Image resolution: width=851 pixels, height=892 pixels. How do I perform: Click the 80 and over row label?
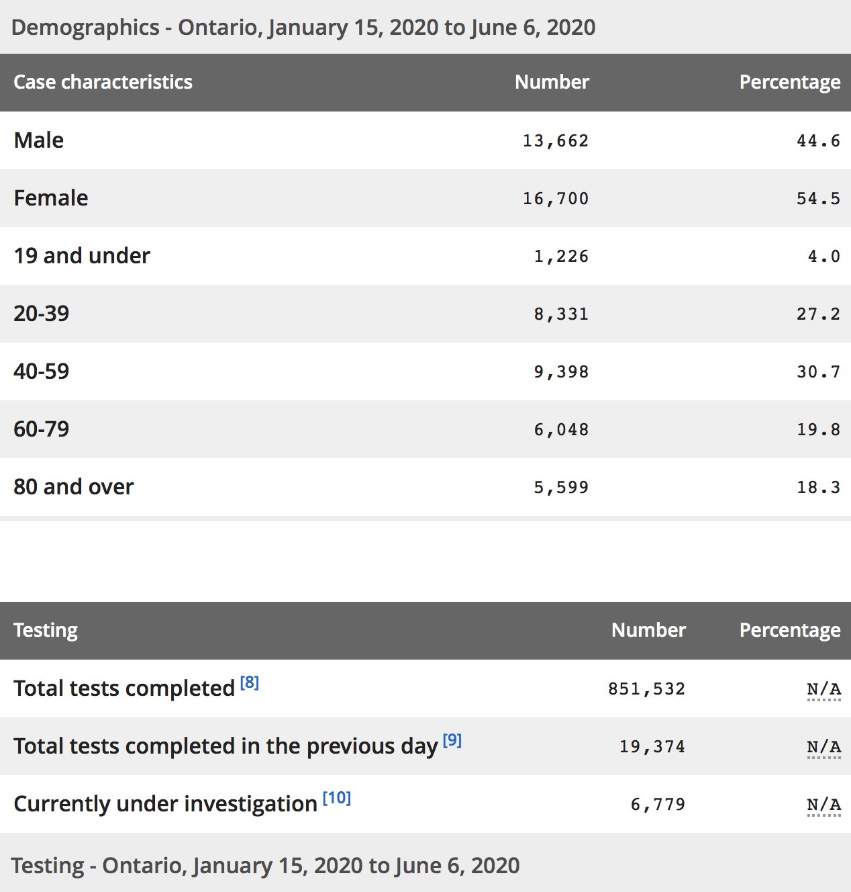(x=74, y=487)
